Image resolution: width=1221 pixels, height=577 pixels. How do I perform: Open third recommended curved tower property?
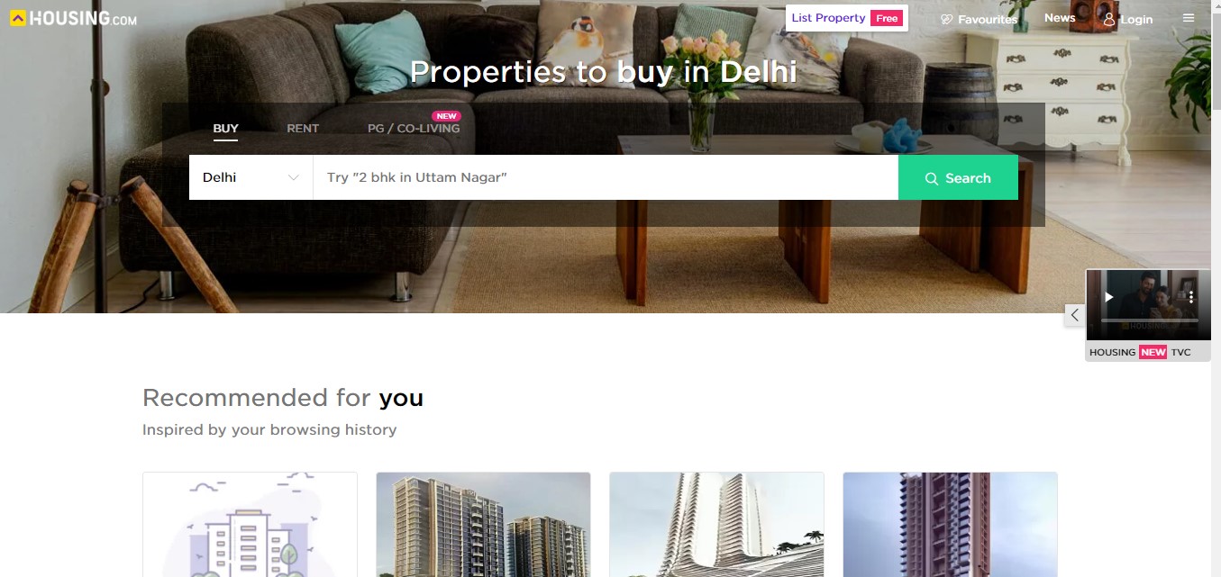(x=716, y=525)
